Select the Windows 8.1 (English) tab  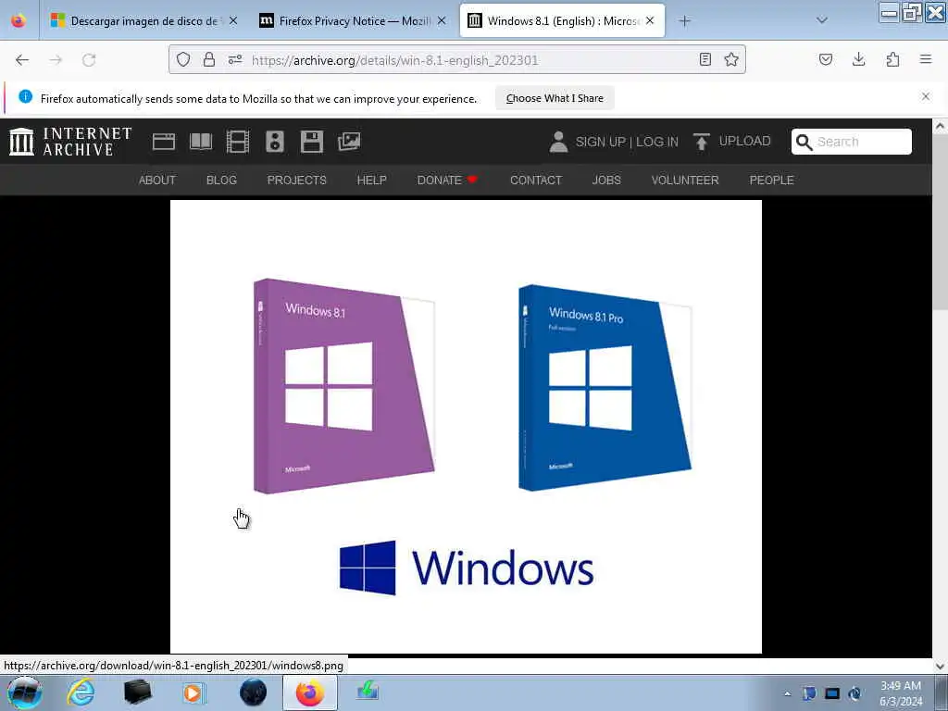click(562, 21)
